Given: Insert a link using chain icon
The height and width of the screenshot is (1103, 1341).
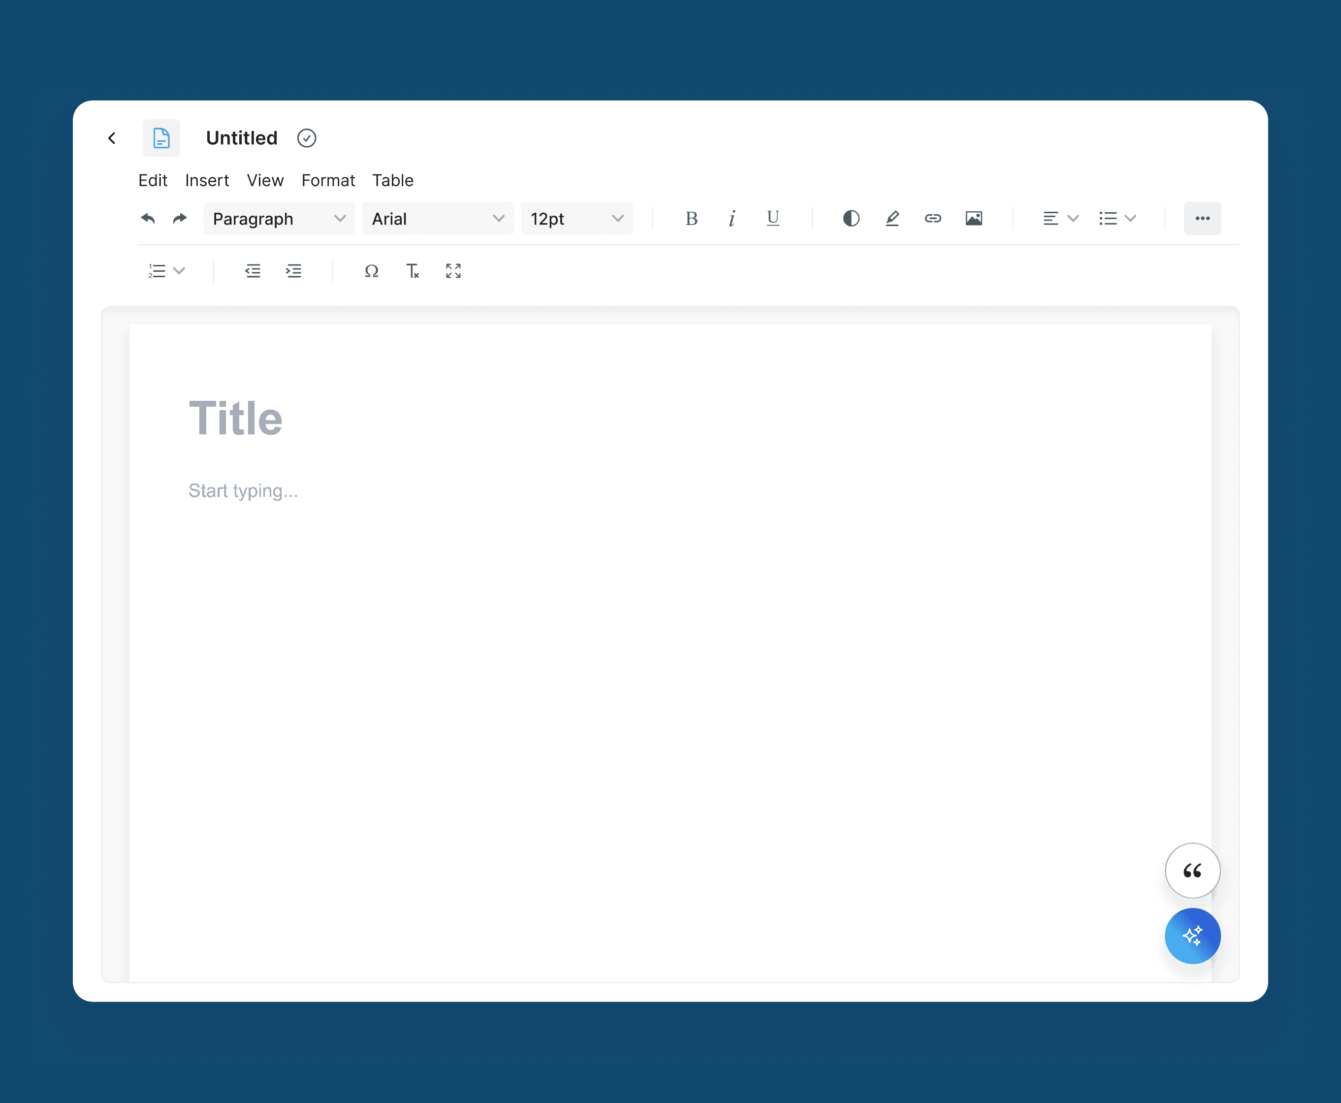Looking at the screenshot, I should point(932,219).
